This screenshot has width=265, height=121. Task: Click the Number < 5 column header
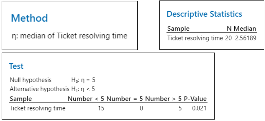(86, 99)
